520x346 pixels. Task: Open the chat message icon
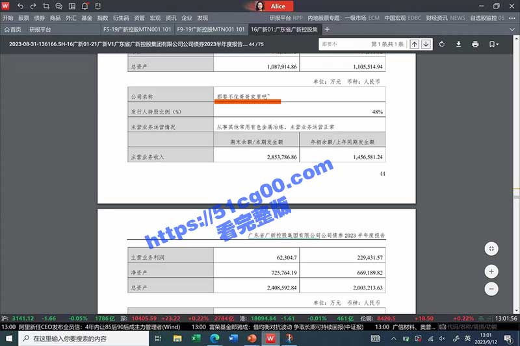click(58, 6)
